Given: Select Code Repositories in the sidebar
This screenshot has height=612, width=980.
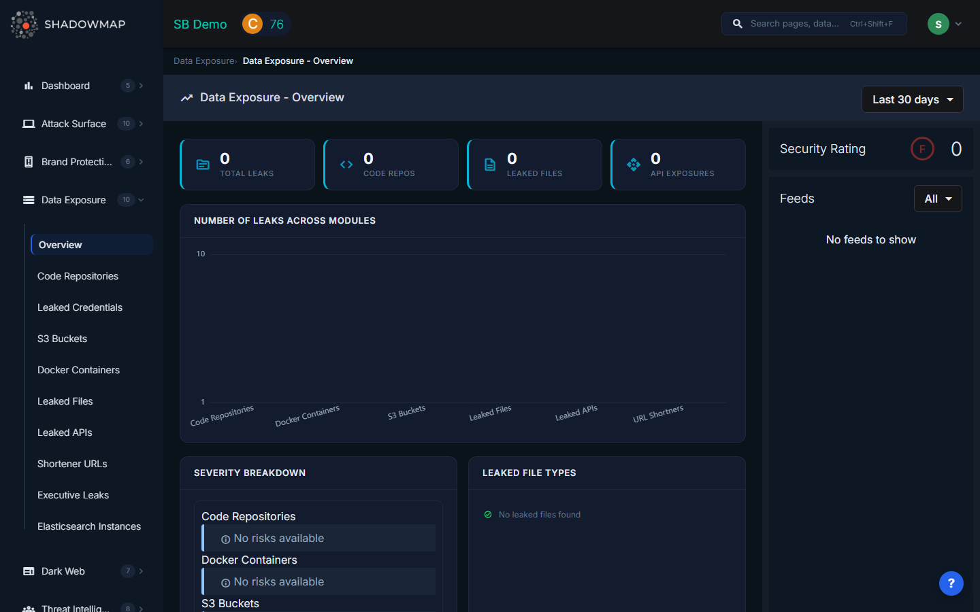Looking at the screenshot, I should [x=78, y=276].
